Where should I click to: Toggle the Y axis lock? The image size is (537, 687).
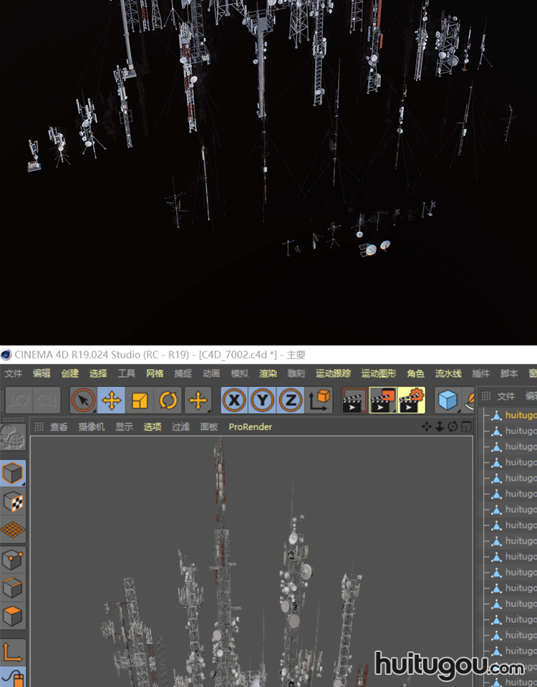tap(263, 401)
